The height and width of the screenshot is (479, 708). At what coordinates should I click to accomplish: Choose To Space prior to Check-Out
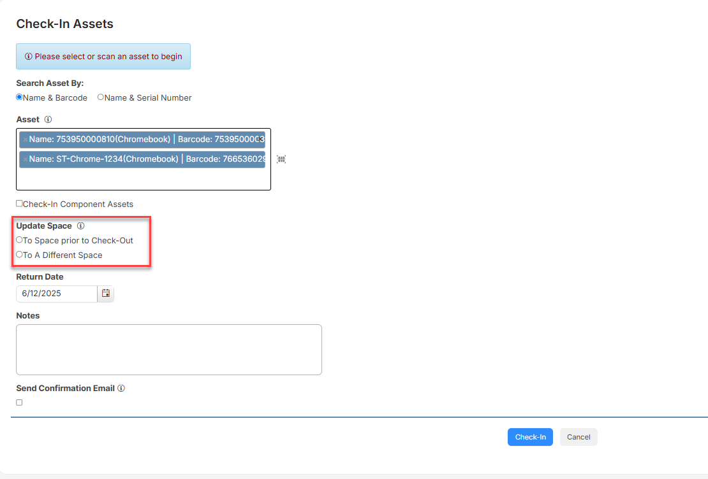pyautogui.click(x=19, y=240)
